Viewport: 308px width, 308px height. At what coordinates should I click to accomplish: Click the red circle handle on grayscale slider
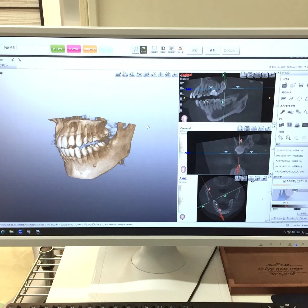click(287, 206)
